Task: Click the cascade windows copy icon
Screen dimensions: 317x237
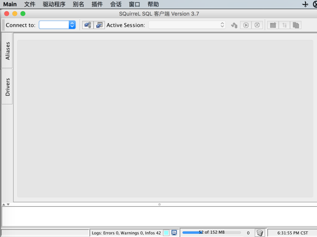Action: click(296, 25)
